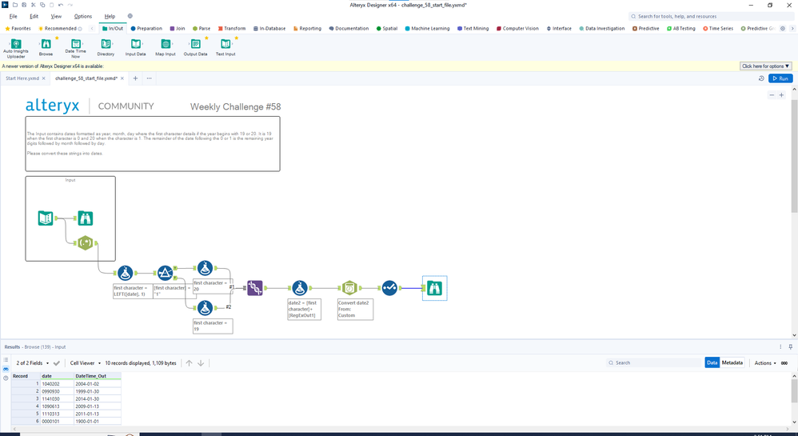
Task: Click the global tool search field
Action: pos(710,16)
